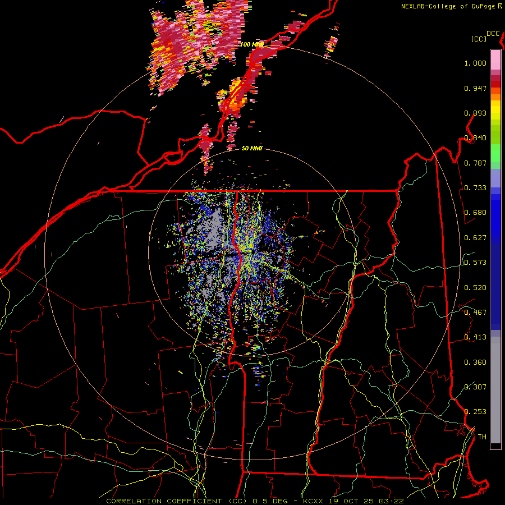Image resolution: width=505 pixels, height=505 pixels.
Task: Click the 100 NMI range ring label
Action: click(x=252, y=44)
